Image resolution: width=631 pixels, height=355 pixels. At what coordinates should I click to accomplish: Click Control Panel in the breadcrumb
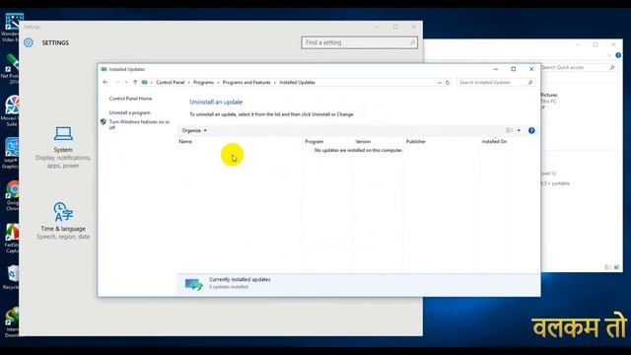coord(171,82)
